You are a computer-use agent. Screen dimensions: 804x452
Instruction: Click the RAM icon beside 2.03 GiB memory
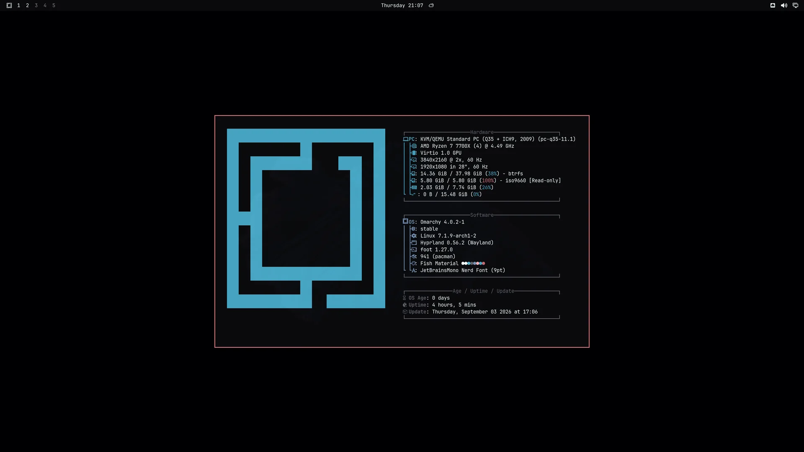414,187
